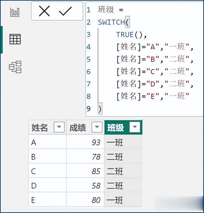Open the Report view icon
This screenshot has height=213, width=204.
pyautogui.click(x=15, y=12)
